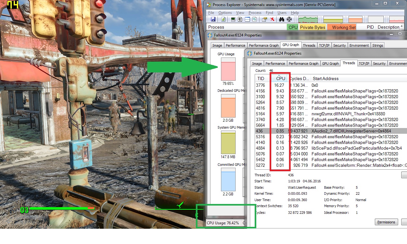
Task: Click the front Fallout4.exe Properties window icon
Action: coord(250,53)
